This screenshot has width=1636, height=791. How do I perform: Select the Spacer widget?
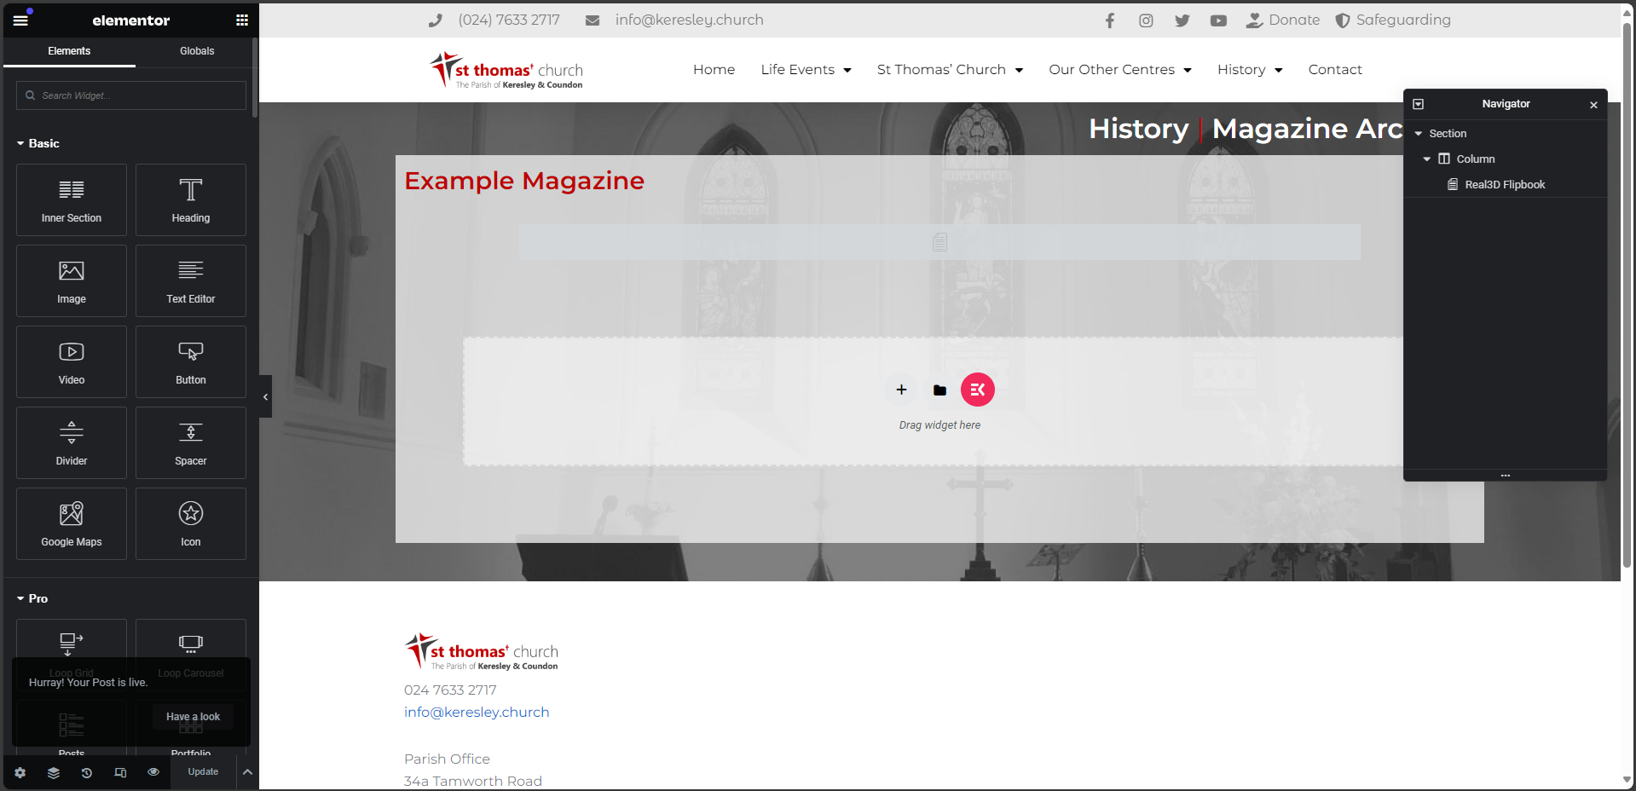tap(191, 443)
